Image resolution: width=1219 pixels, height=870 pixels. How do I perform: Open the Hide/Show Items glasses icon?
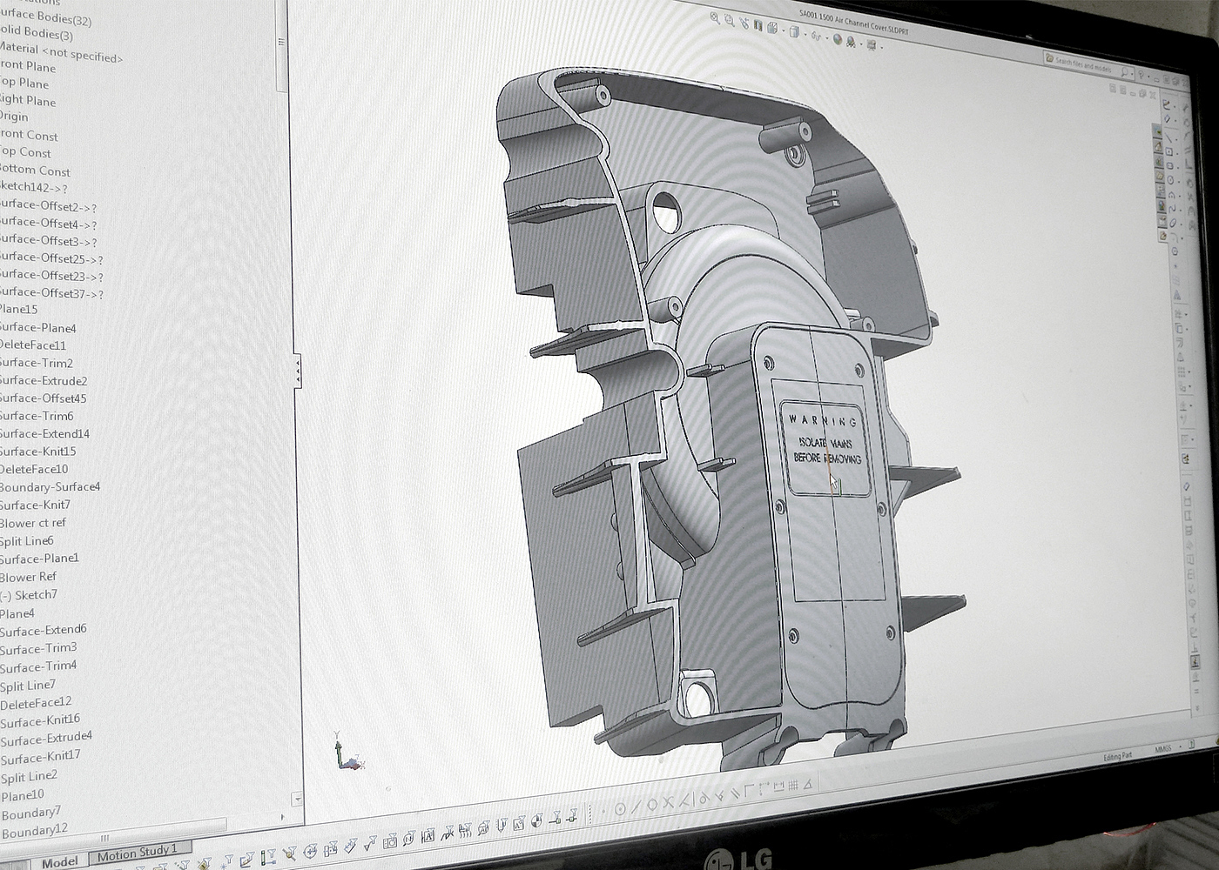click(816, 36)
